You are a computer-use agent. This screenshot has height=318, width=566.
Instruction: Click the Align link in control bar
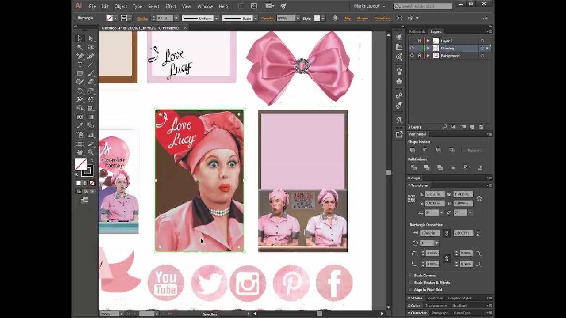coord(348,18)
